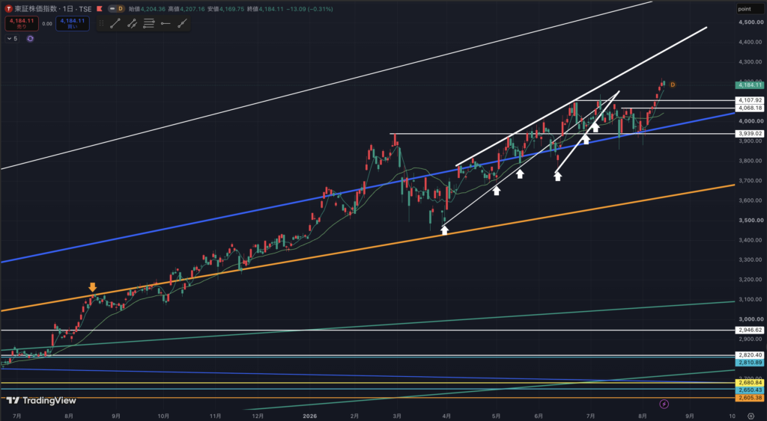Click the purple circular refresh icon
The width and height of the screenshot is (767, 421).
coord(30,39)
